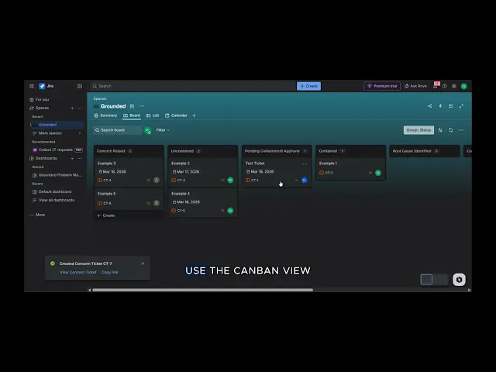The image size is (496, 372).
Task: Expand More spaces chevron
Action: point(80,133)
